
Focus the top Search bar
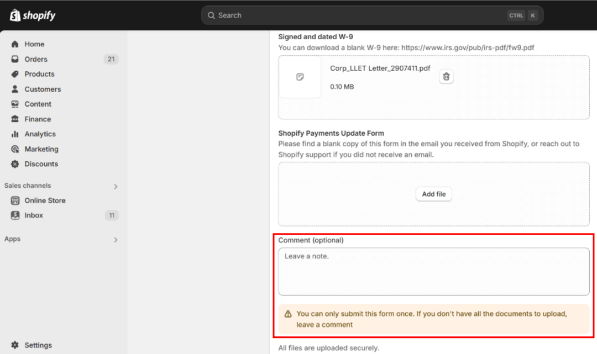click(354, 15)
